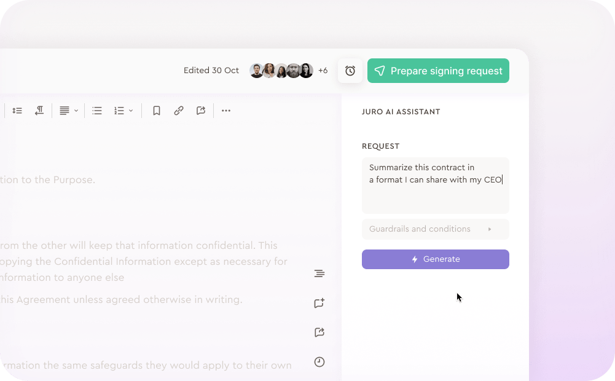Click the alarm clock reminder icon
Viewport: 615px width, 381px height.
(350, 71)
